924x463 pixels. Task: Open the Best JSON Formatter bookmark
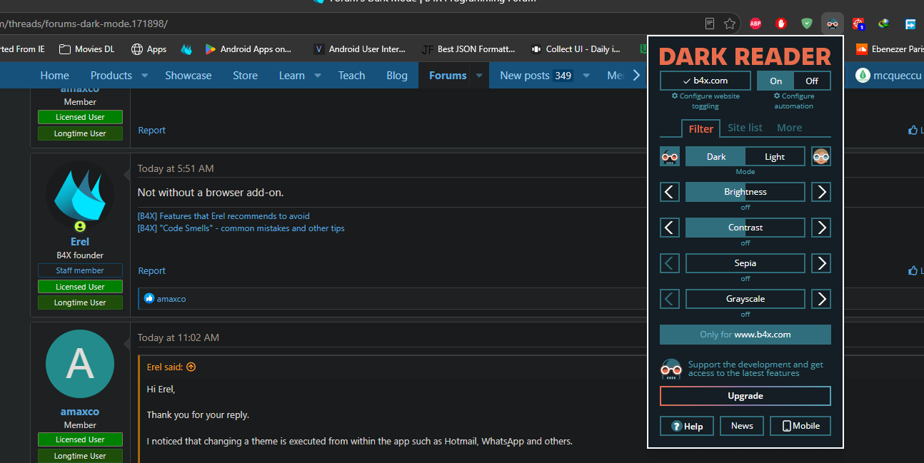(468, 49)
